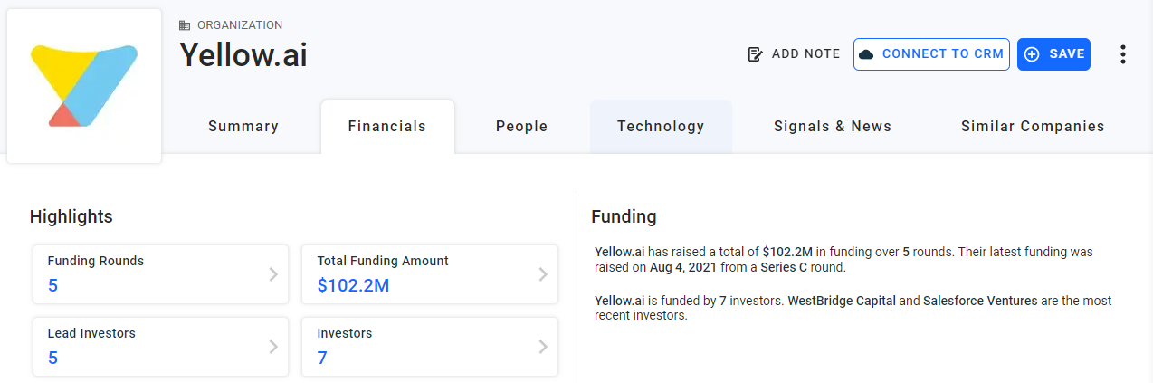Viewport: 1153px width, 383px height.
Task: Open the WestBridge Capital investor link
Action: pyautogui.click(x=842, y=301)
